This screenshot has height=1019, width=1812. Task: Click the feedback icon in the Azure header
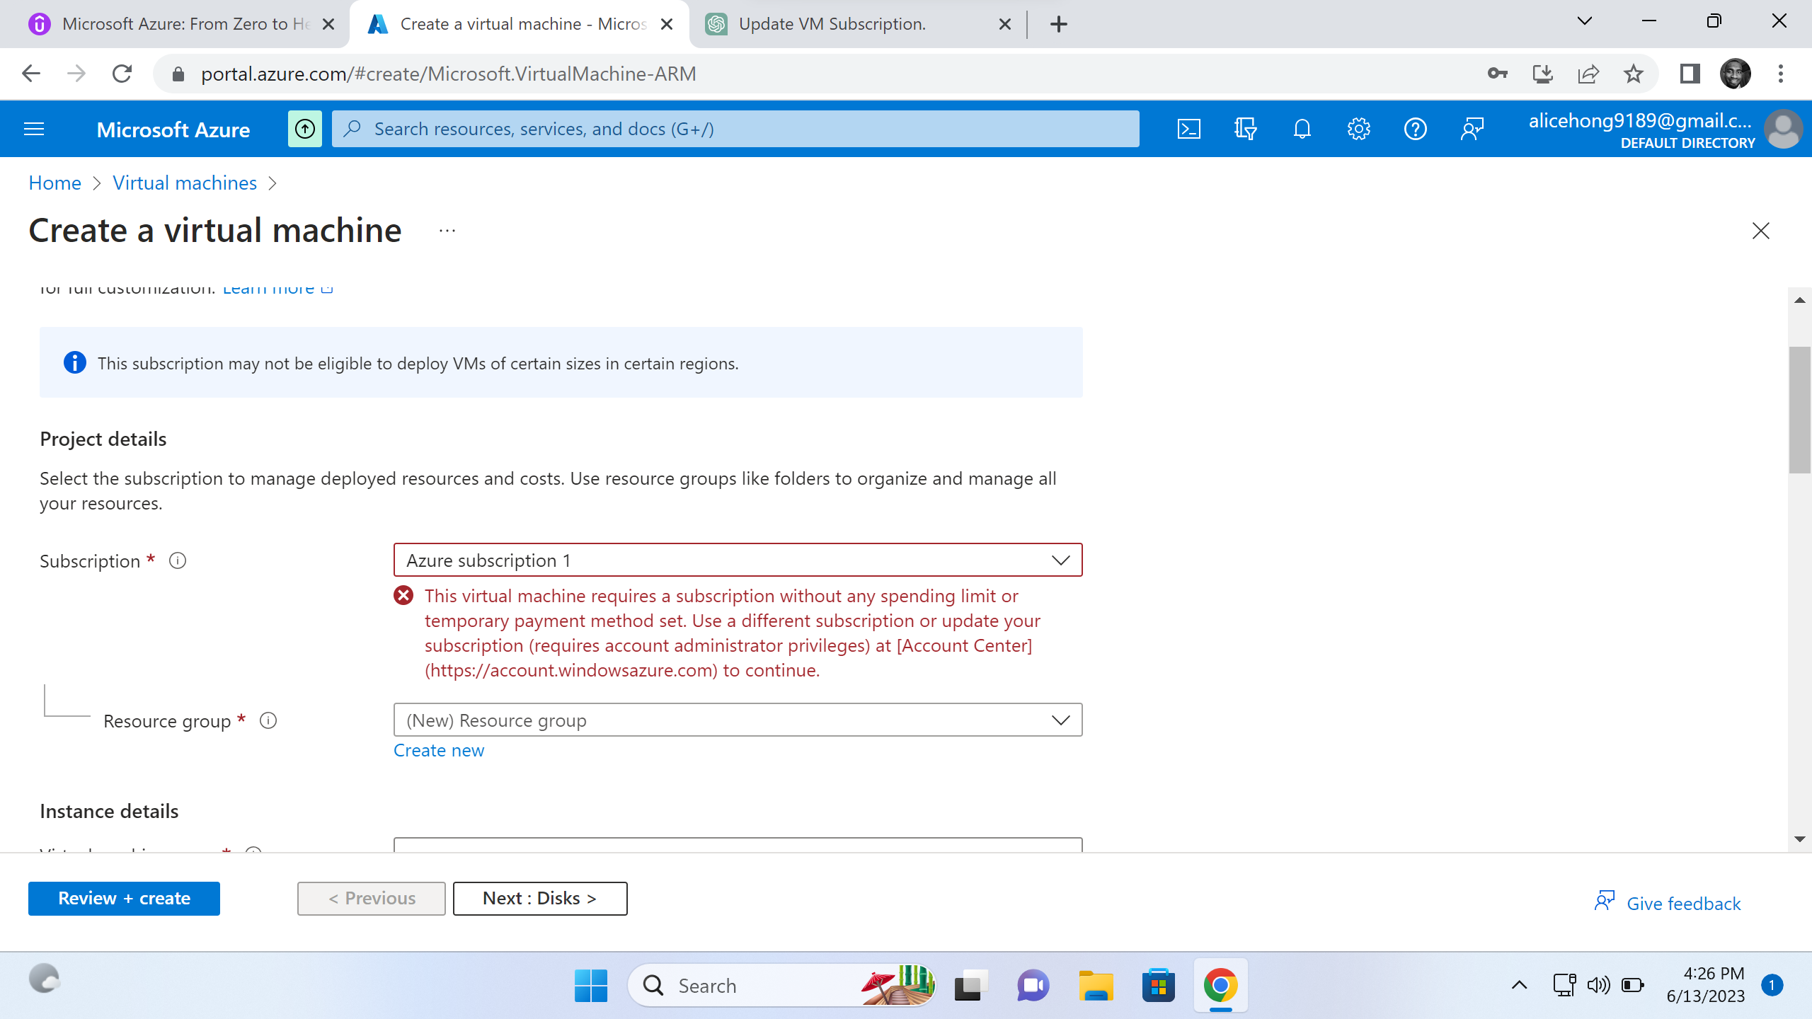tap(1472, 129)
